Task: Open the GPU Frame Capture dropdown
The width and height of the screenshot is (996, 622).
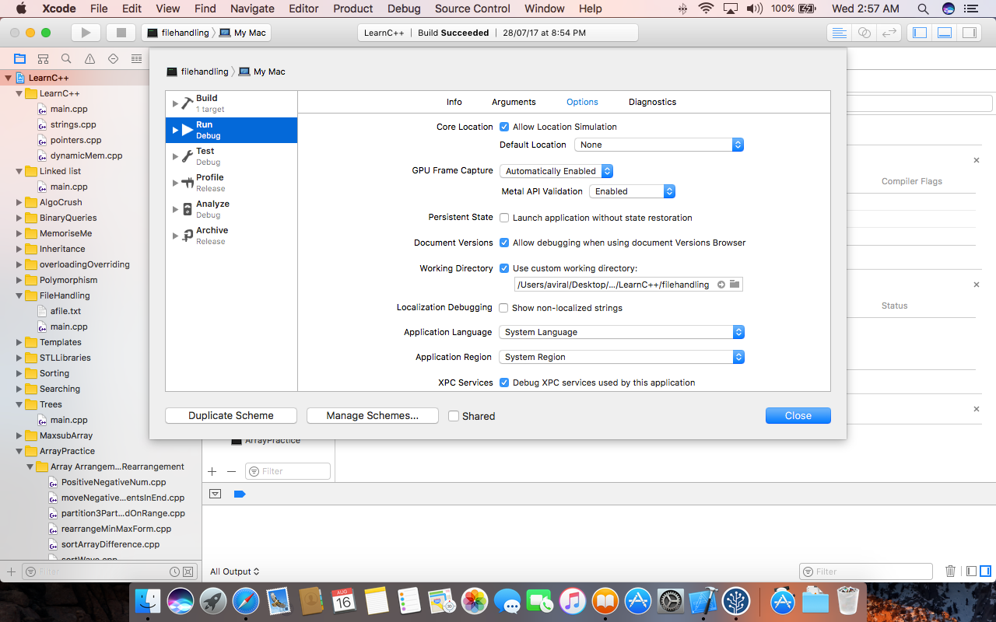Action: pos(556,171)
